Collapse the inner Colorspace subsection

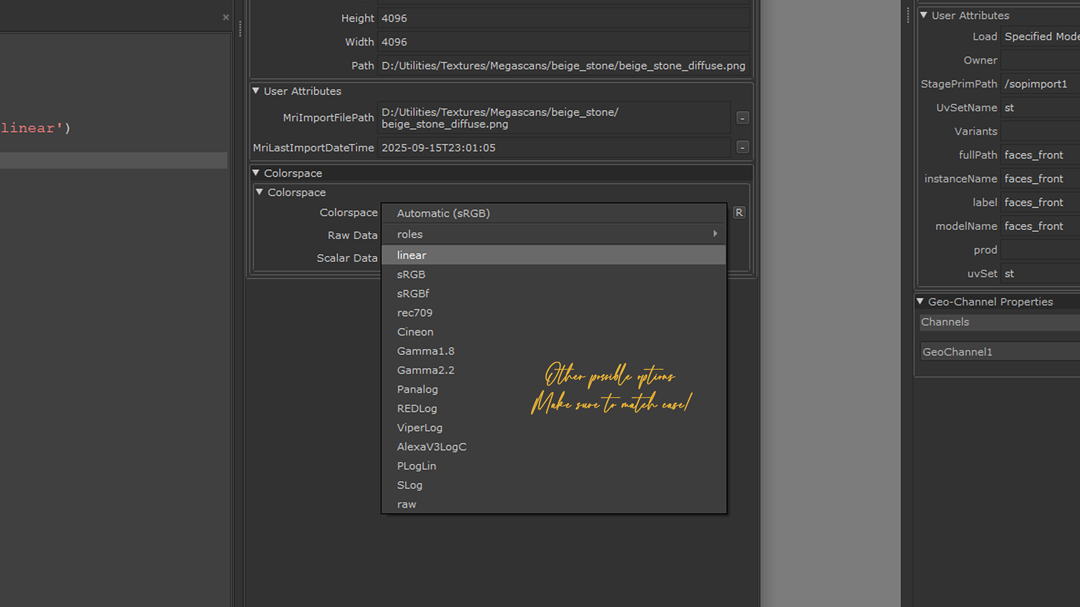pyautogui.click(x=259, y=192)
